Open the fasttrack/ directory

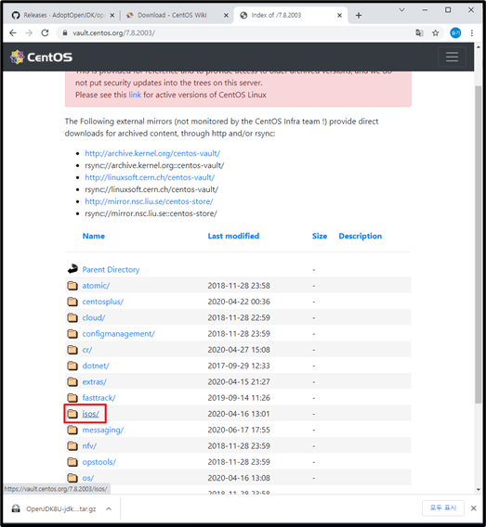99,398
